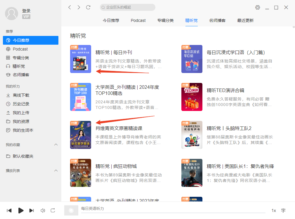295x219 pixels.
Task: Open 大学英语_外刊精读 2024年度 TOP100精选
Action: coord(127,90)
